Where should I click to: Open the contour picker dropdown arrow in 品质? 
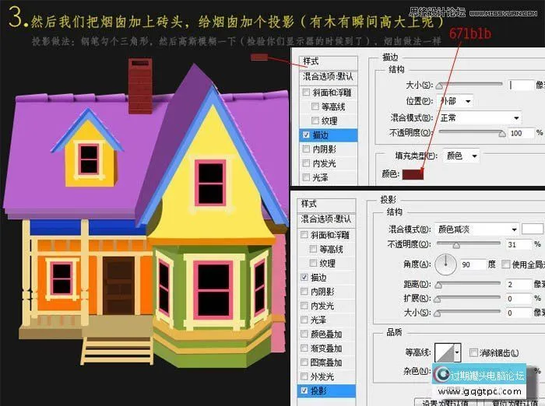(458, 352)
